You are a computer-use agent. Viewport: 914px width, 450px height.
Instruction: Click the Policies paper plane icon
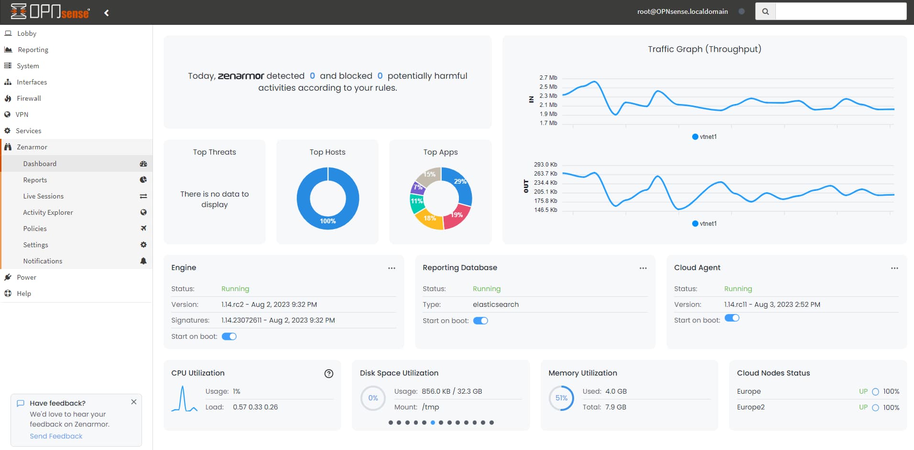pos(143,228)
